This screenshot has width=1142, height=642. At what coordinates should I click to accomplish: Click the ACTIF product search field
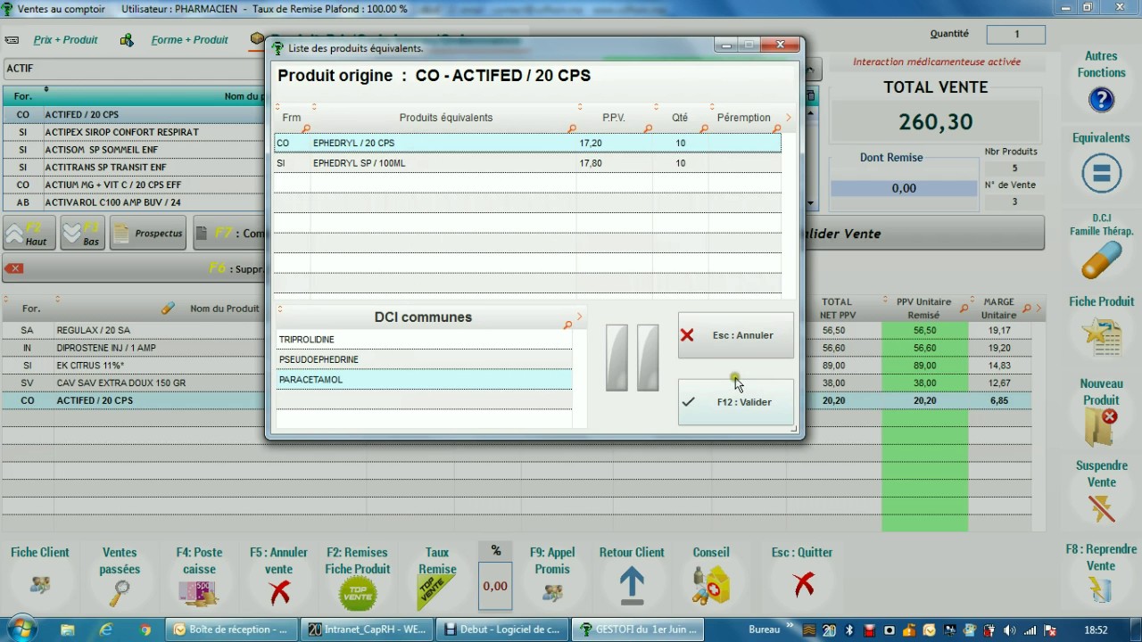click(134, 69)
